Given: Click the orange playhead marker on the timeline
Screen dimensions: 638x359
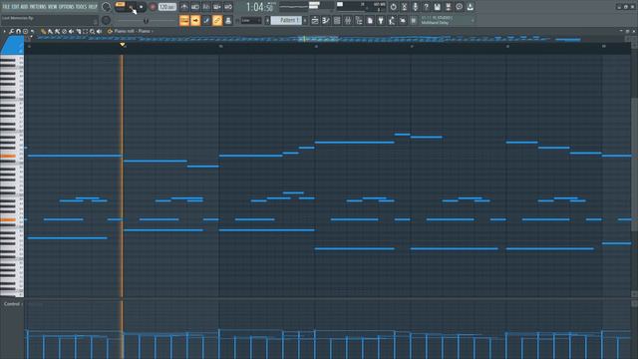Looking at the screenshot, I should [x=123, y=44].
